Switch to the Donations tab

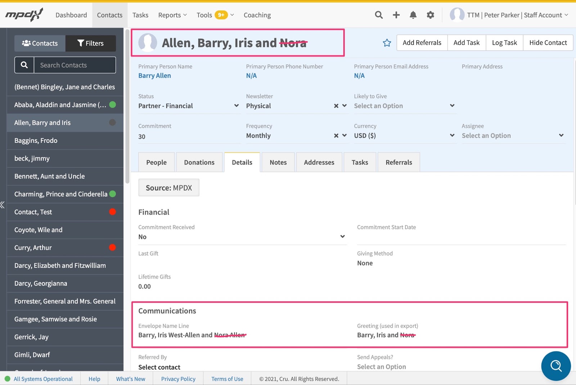coord(199,162)
